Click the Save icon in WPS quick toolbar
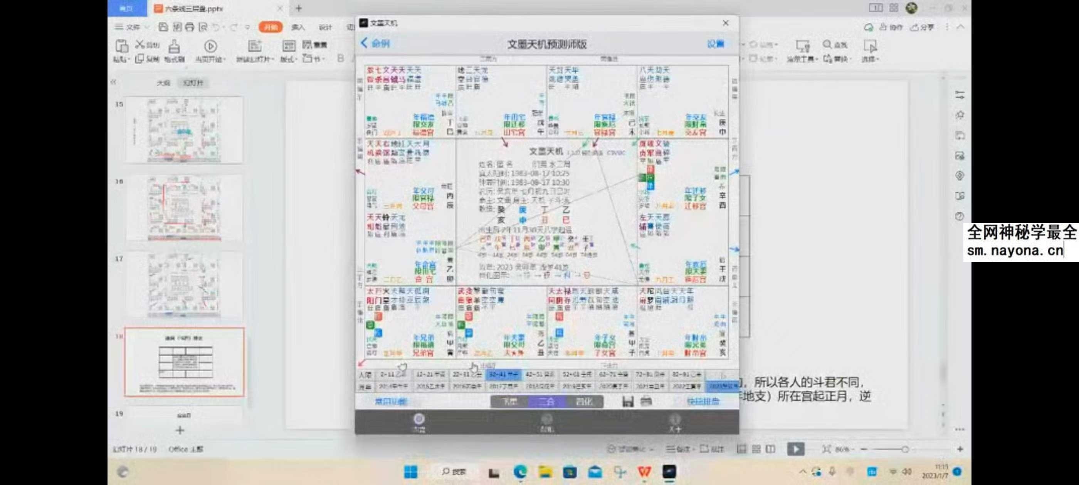This screenshot has width=1079, height=485. pyautogui.click(x=163, y=27)
